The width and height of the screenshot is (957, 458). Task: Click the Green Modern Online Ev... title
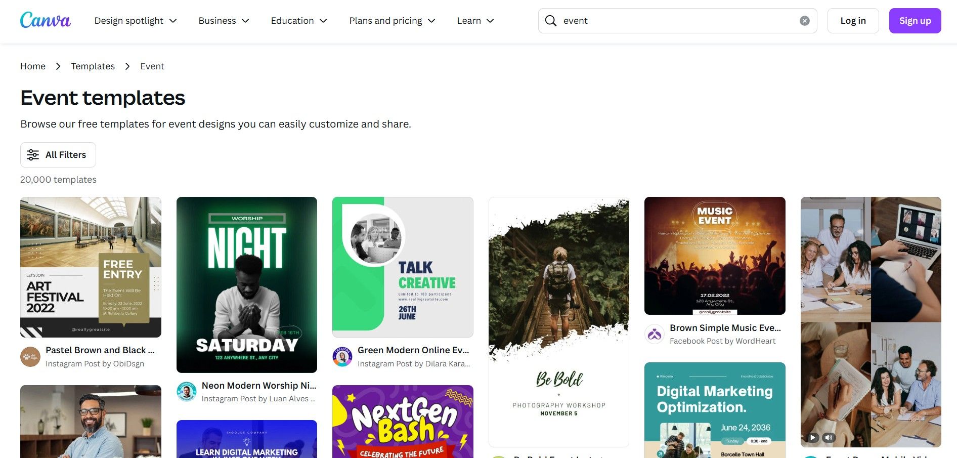[x=413, y=350]
